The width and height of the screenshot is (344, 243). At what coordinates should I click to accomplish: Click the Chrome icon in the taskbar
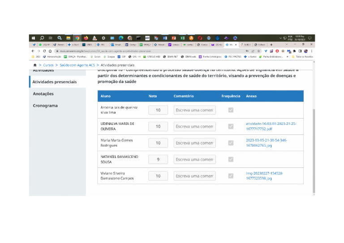tap(77, 38)
